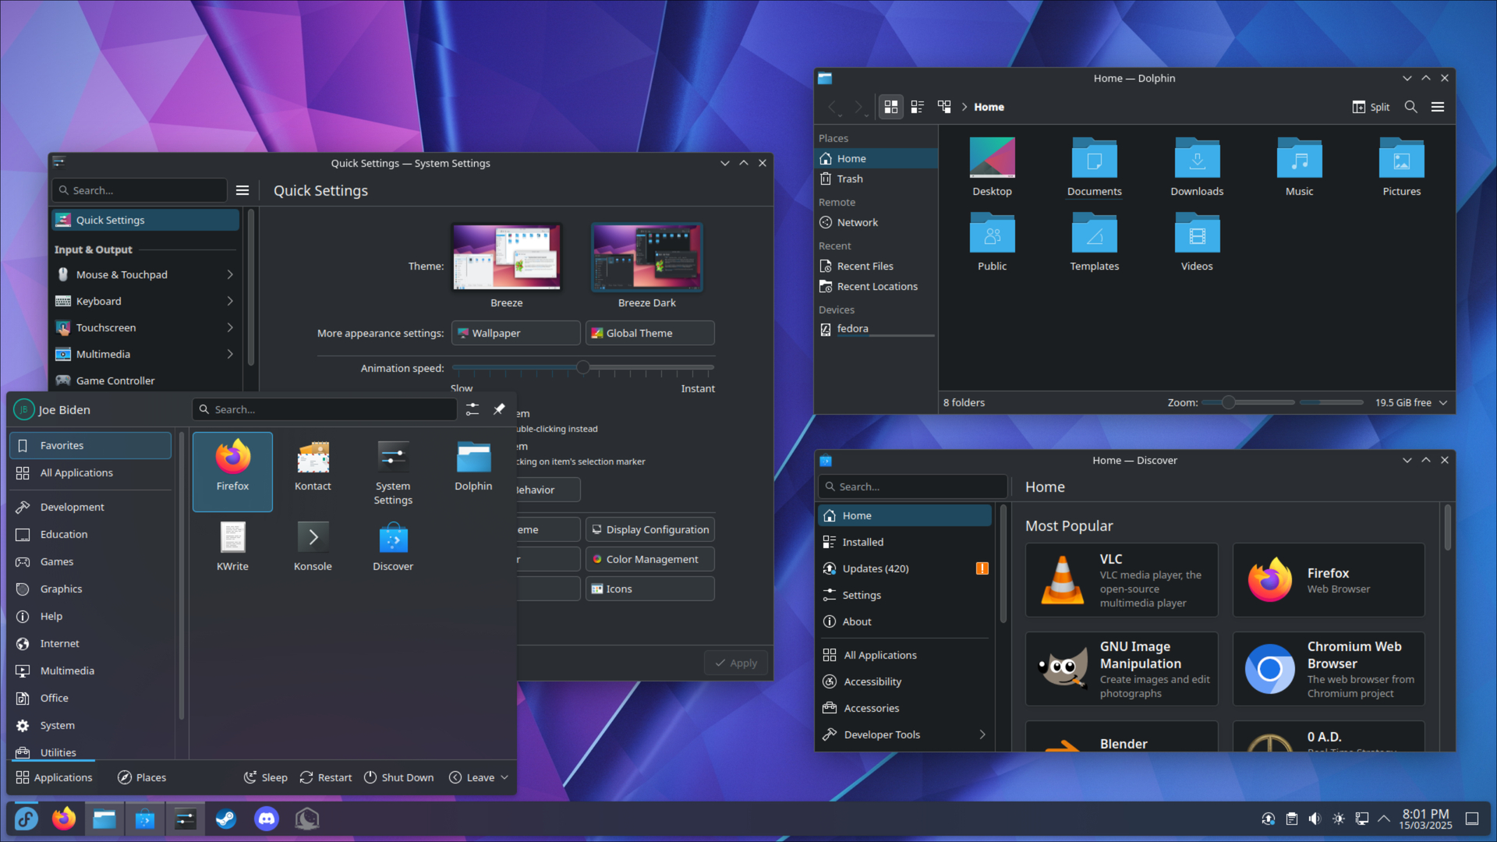Click the launcher Search field
1497x842 pixels.
[x=324, y=409]
